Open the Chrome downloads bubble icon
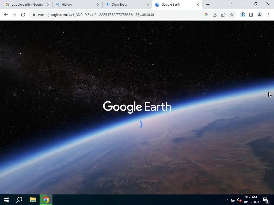This screenshot has height=205, width=274. pyautogui.click(x=242, y=15)
